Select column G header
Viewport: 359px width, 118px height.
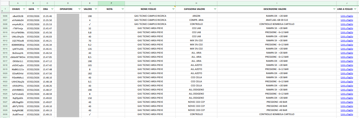coord(150,3)
